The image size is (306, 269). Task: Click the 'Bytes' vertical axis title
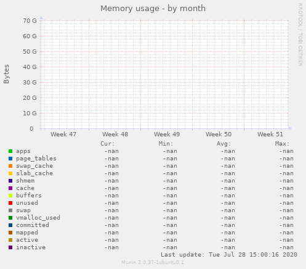[x=6, y=74]
